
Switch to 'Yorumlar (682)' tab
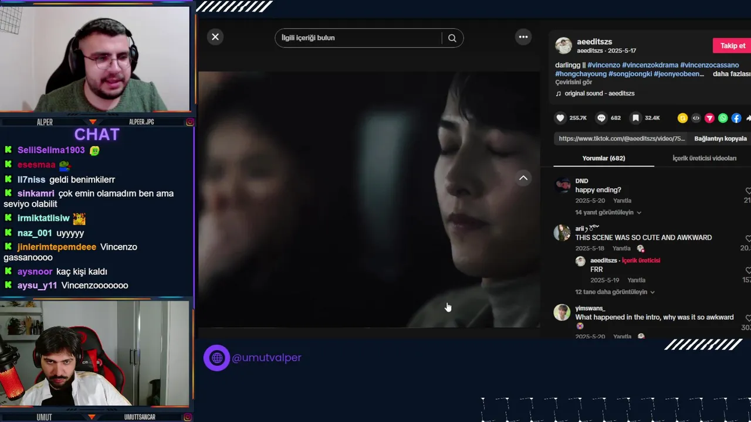[x=603, y=158]
